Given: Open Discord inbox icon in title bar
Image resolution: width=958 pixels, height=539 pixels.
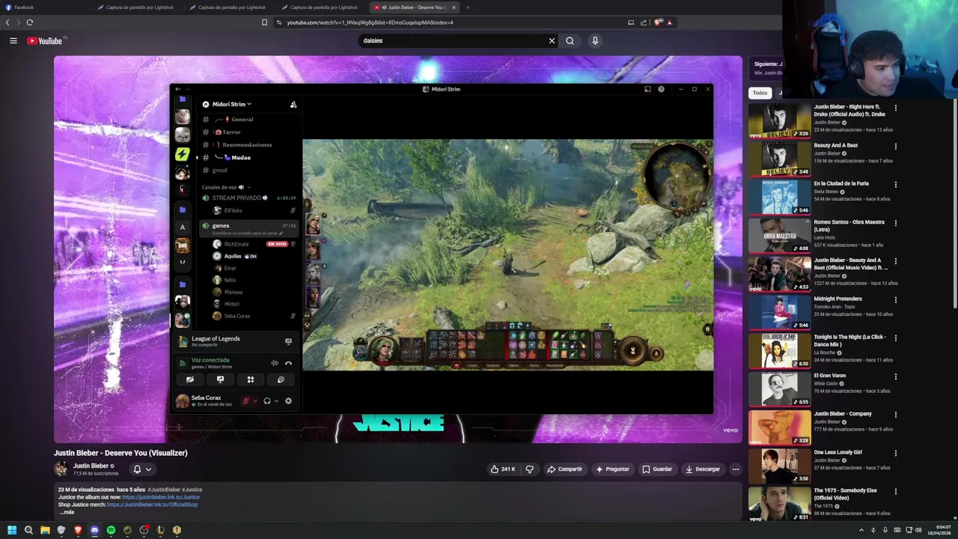Looking at the screenshot, I should tap(647, 89).
